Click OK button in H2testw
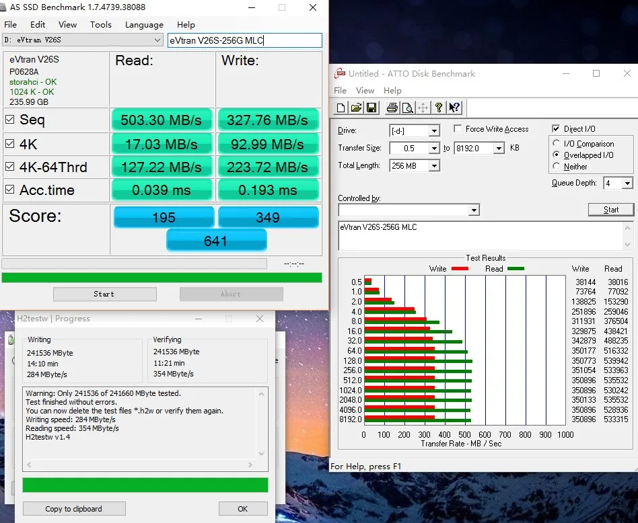 [x=243, y=509]
